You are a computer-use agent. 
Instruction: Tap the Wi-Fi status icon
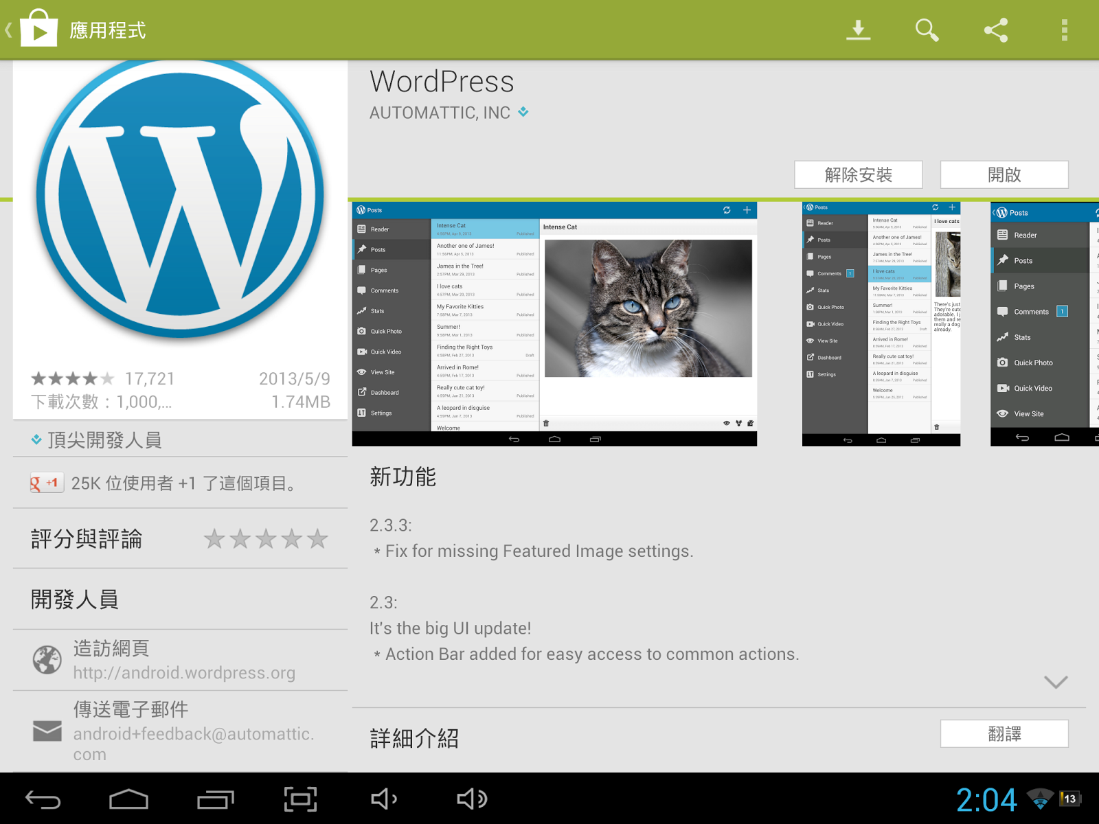tap(1040, 799)
